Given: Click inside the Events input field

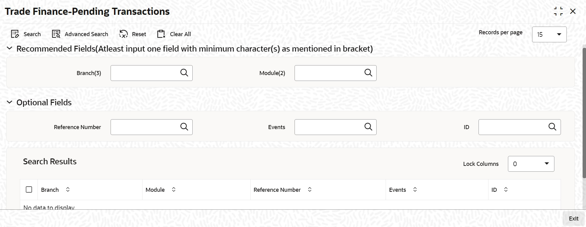Looking at the screenshot, I should 329,127.
